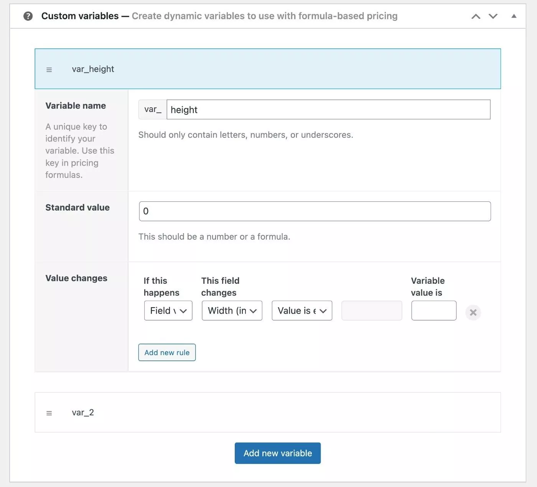This screenshot has width=537, height=487.
Task: Click the 'Custom variables' panel title
Action: [80, 16]
